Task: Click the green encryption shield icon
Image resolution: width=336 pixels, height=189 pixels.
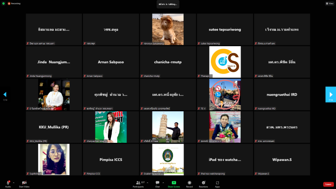Action: click(x=3, y=3)
